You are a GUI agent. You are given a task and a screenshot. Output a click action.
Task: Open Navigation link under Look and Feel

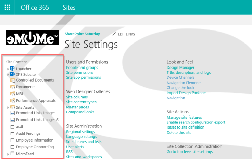point(176,98)
